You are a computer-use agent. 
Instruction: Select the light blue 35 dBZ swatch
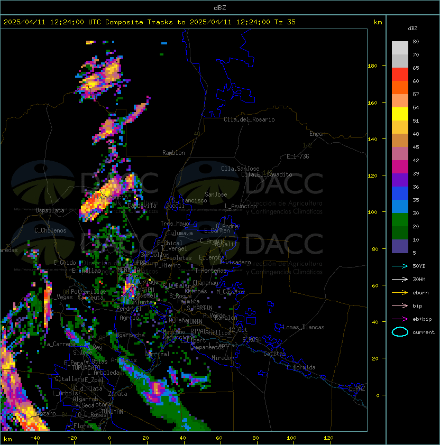click(400, 206)
